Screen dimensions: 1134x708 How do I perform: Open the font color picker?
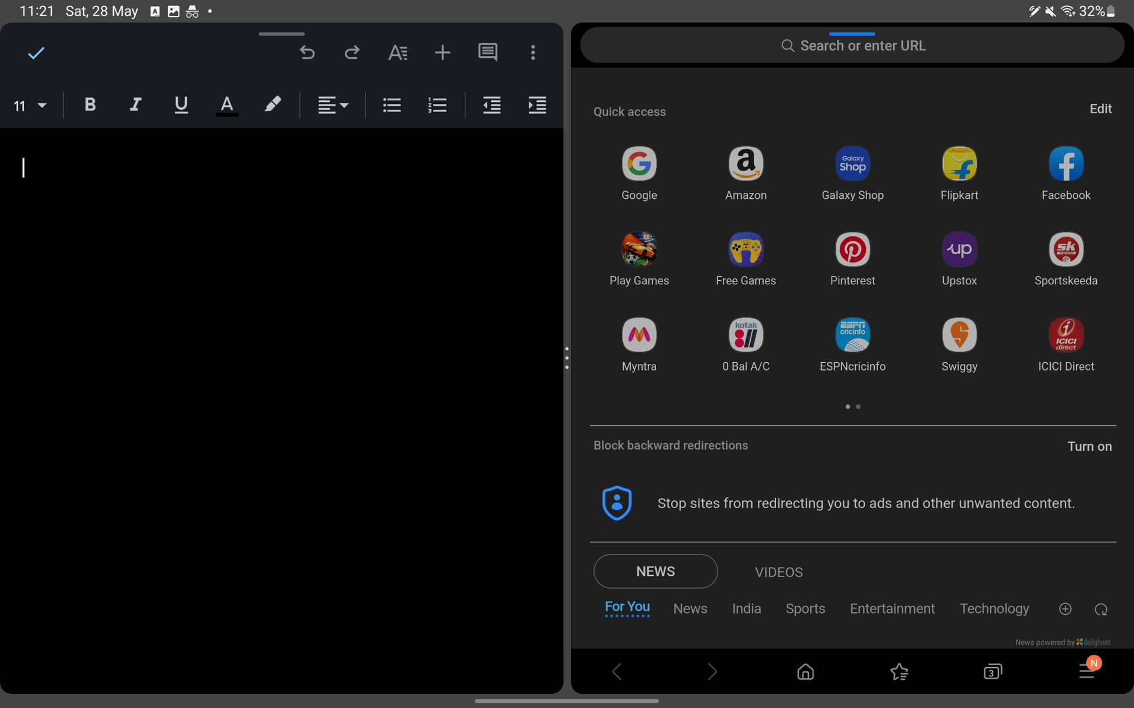point(227,105)
